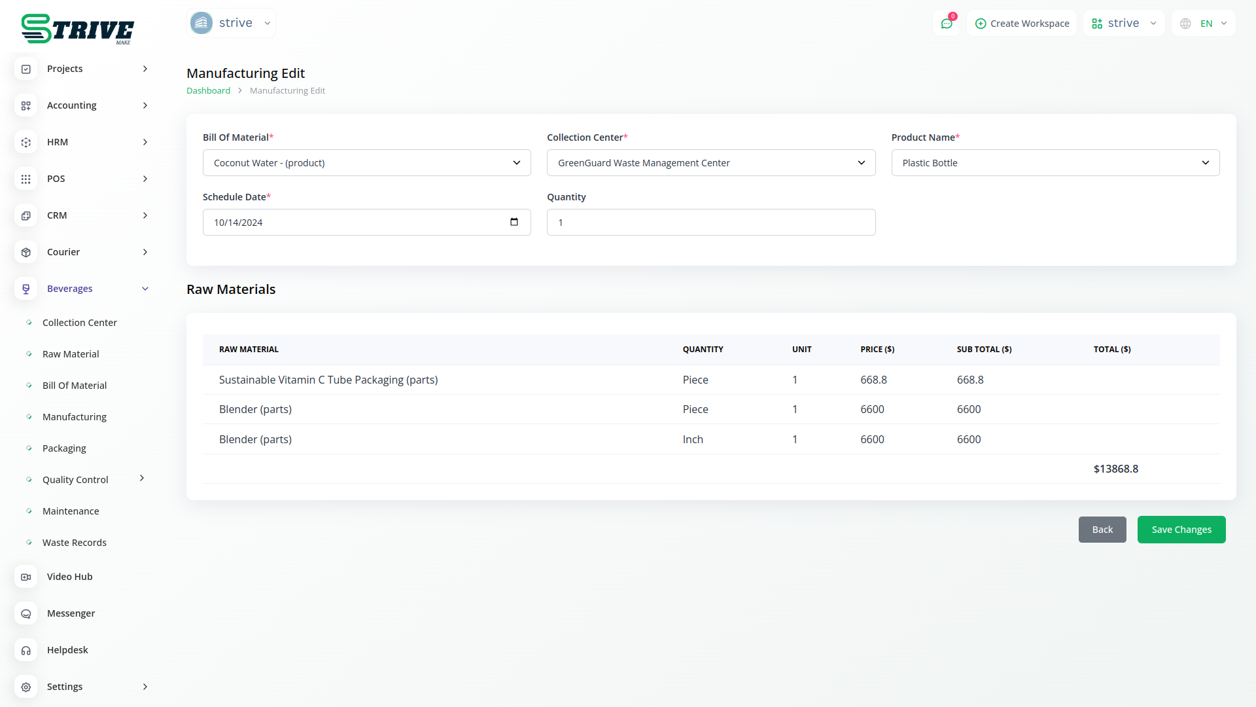The height and width of the screenshot is (707, 1256).
Task: Open the EN language selector
Action: pyautogui.click(x=1204, y=24)
